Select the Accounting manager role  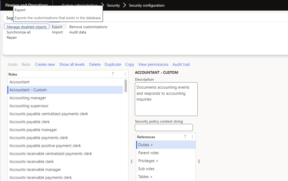click(28, 98)
